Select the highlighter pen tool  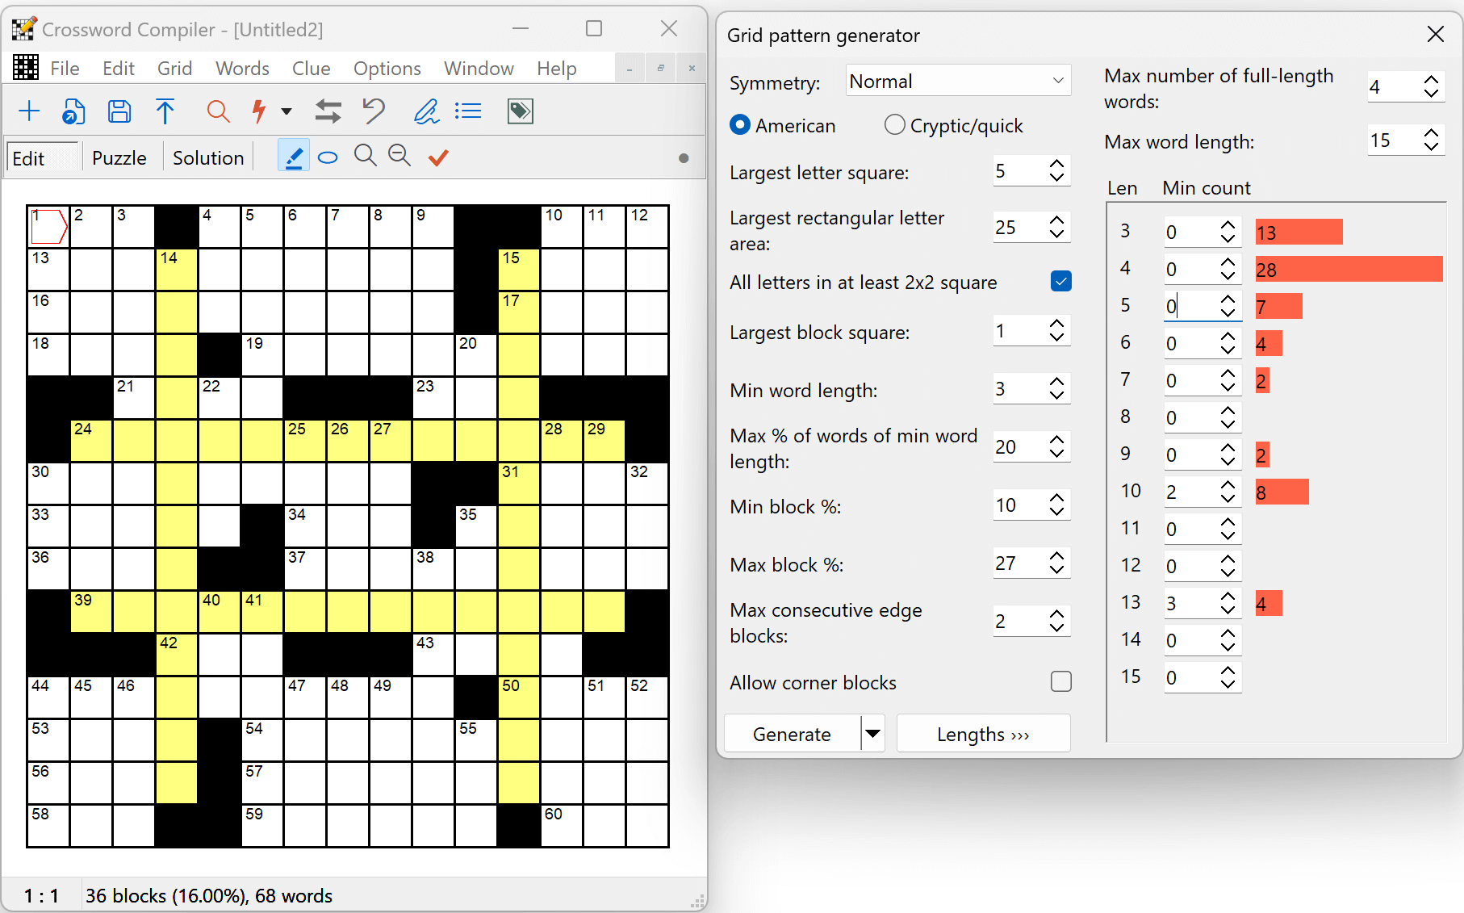pyautogui.click(x=294, y=157)
